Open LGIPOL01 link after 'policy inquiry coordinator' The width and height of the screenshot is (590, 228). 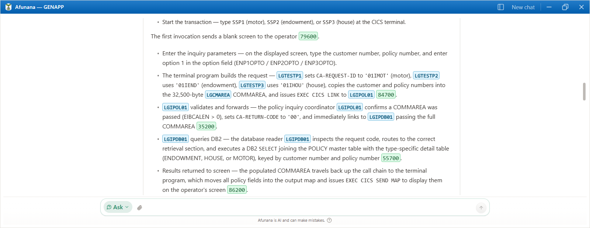[350, 107]
